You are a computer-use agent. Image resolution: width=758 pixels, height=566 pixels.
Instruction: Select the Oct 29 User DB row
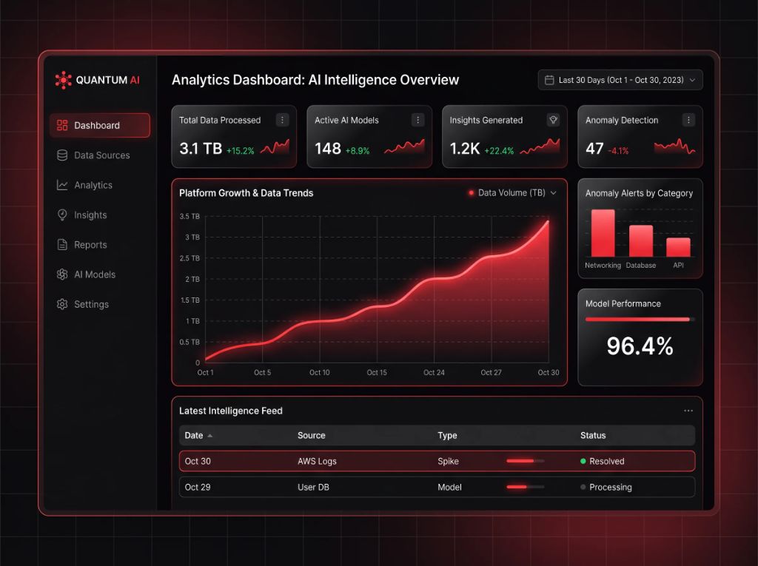click(x=437, y=488)
